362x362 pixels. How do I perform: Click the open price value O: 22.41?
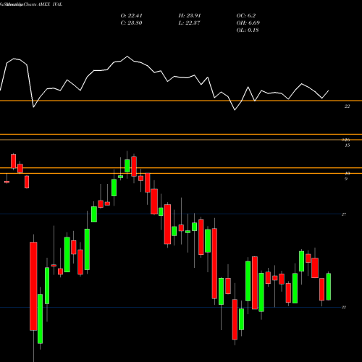pyautogui.click(x=131, y=16)
